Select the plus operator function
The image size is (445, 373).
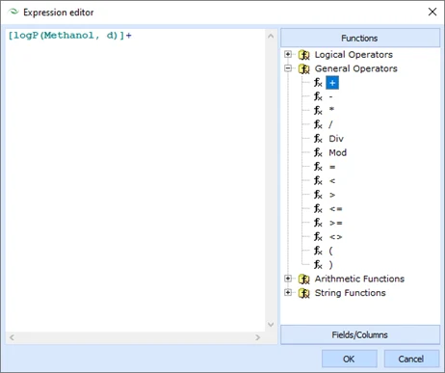click(332, 83)
